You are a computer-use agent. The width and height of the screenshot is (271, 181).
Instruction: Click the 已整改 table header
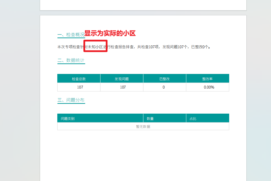click(164, 78)
